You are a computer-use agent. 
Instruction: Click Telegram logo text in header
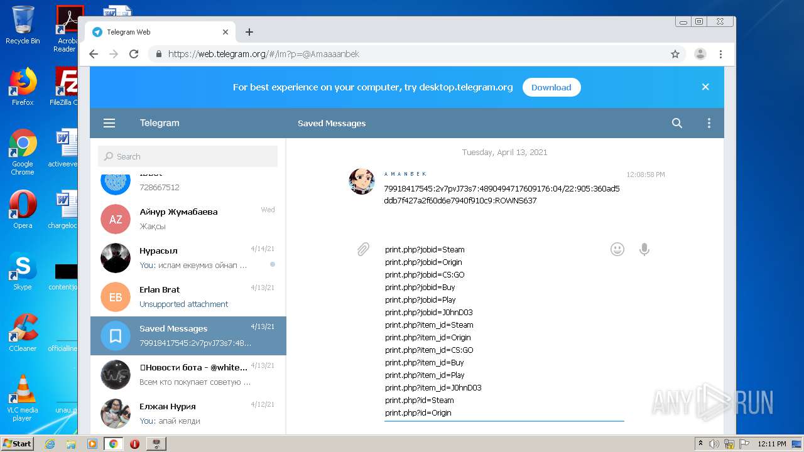[160, 123]
